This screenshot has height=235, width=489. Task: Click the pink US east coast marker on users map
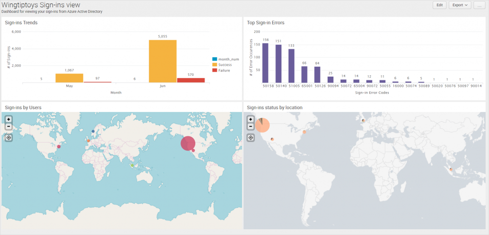click(59, 147)
